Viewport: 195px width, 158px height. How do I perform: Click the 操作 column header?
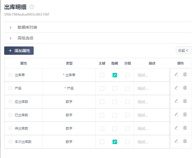(181, 63)
